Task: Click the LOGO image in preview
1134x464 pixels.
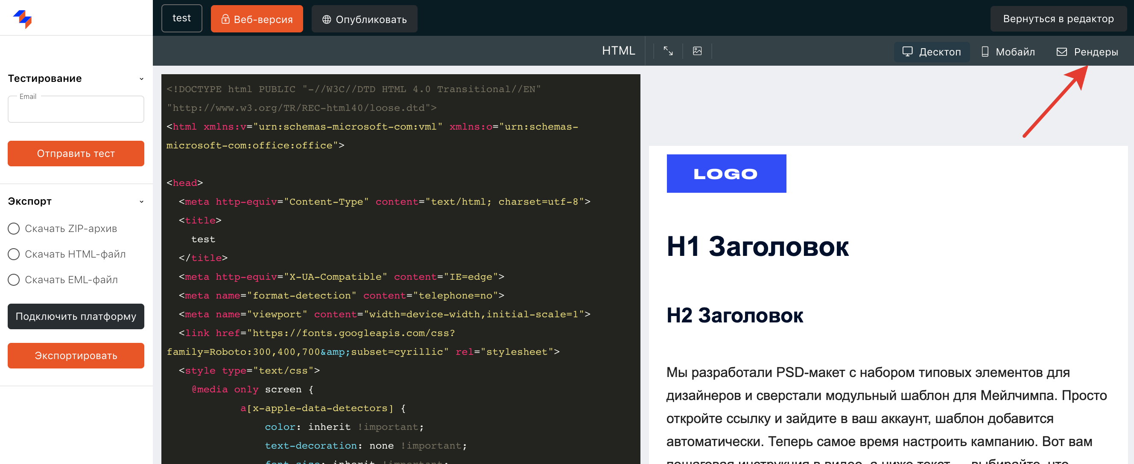Action: tap(726, 173)
